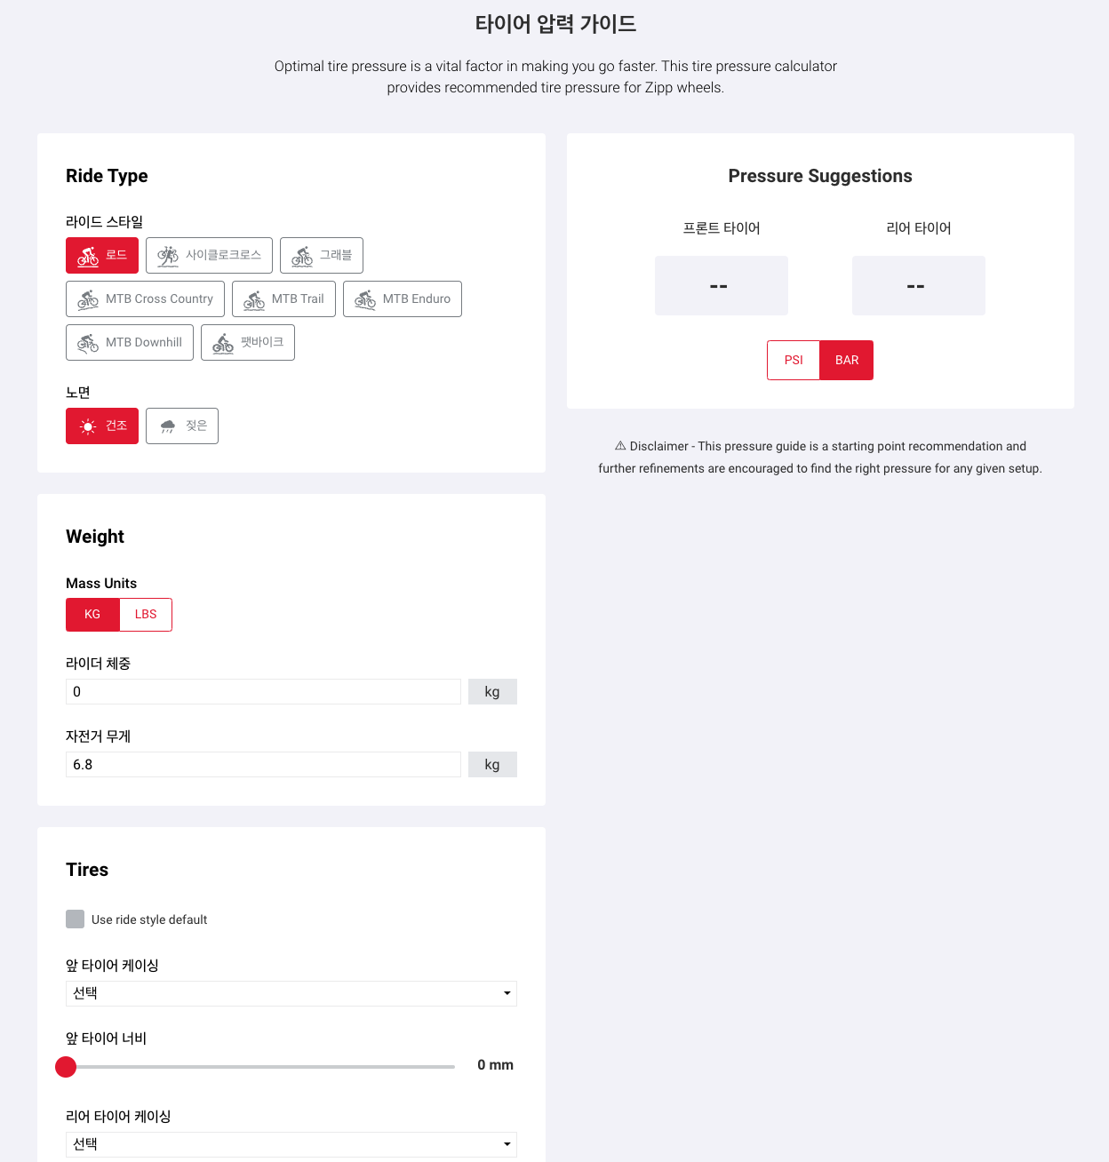Image resolution: width=1109 pixels, height=1162 pixels.
Task: Focus the 자전거 무게 bike weight field
Action: 263,765
